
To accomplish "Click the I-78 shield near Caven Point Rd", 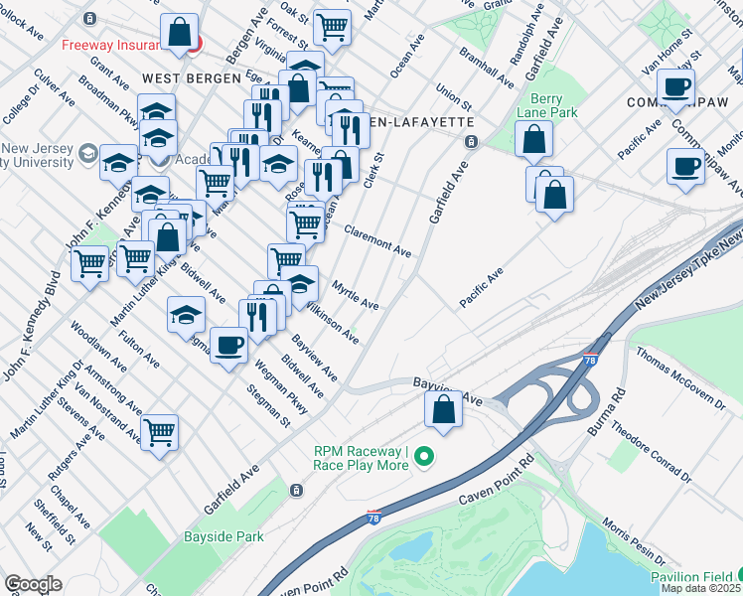I will [373, 517].
